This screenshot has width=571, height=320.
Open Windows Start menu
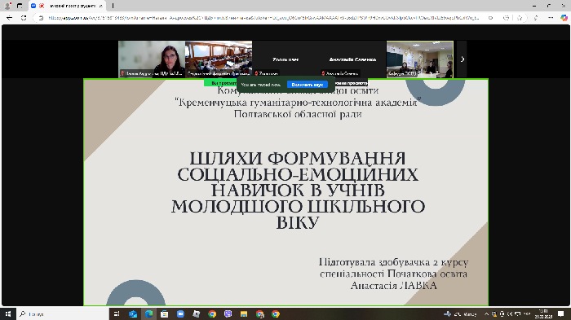pyautogui.click(x=7, y=313)
